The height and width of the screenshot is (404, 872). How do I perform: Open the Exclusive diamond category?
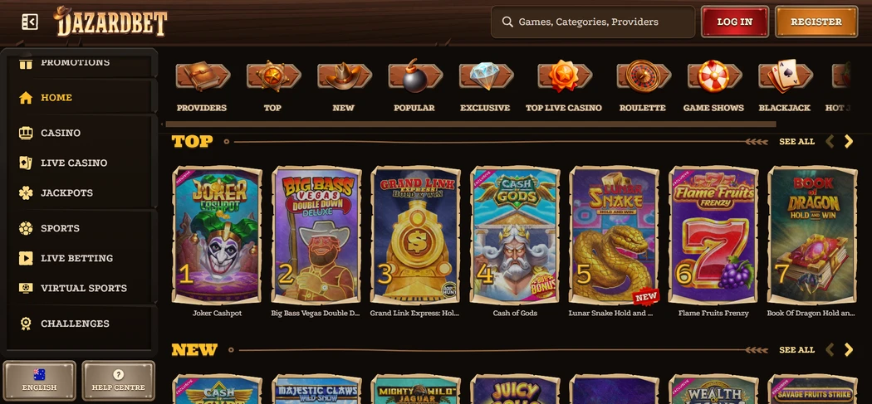[486, 76]
